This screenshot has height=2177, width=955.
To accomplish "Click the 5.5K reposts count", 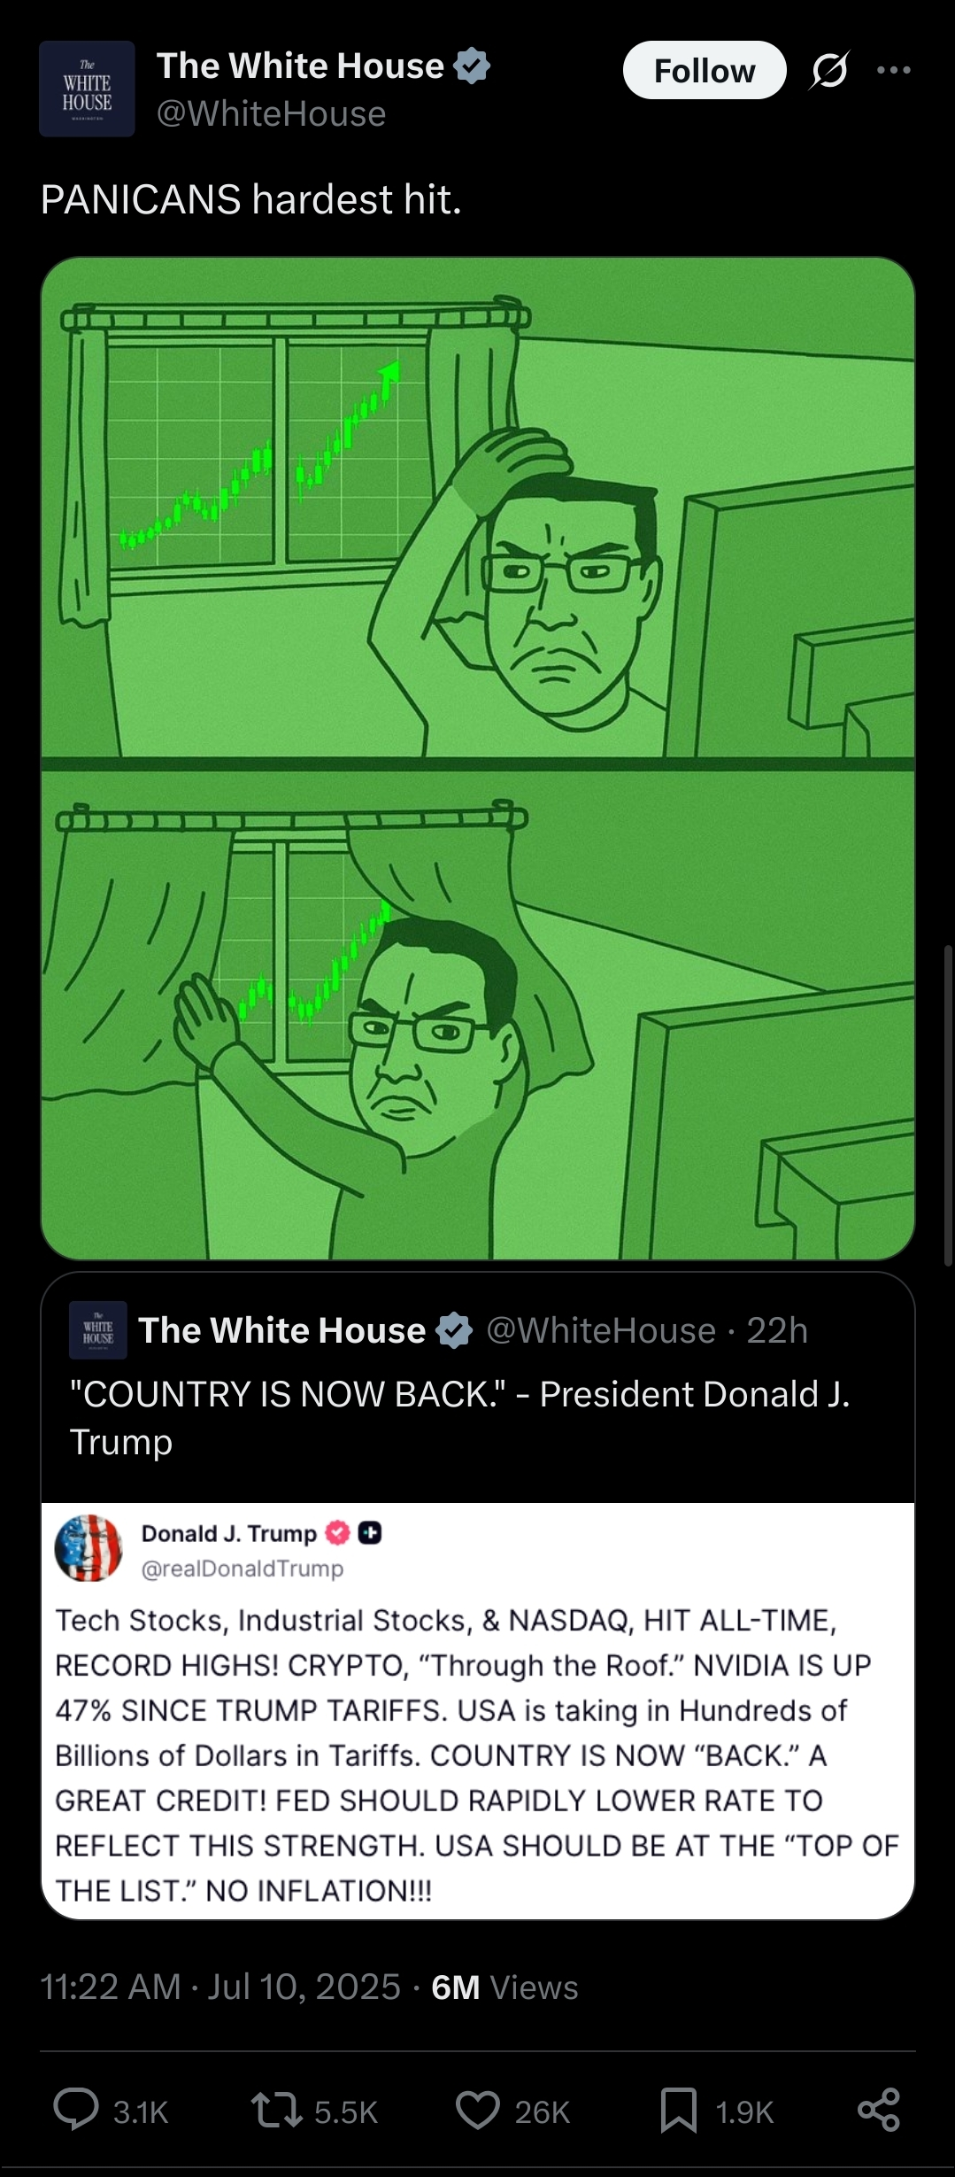I will [346, 2112].
